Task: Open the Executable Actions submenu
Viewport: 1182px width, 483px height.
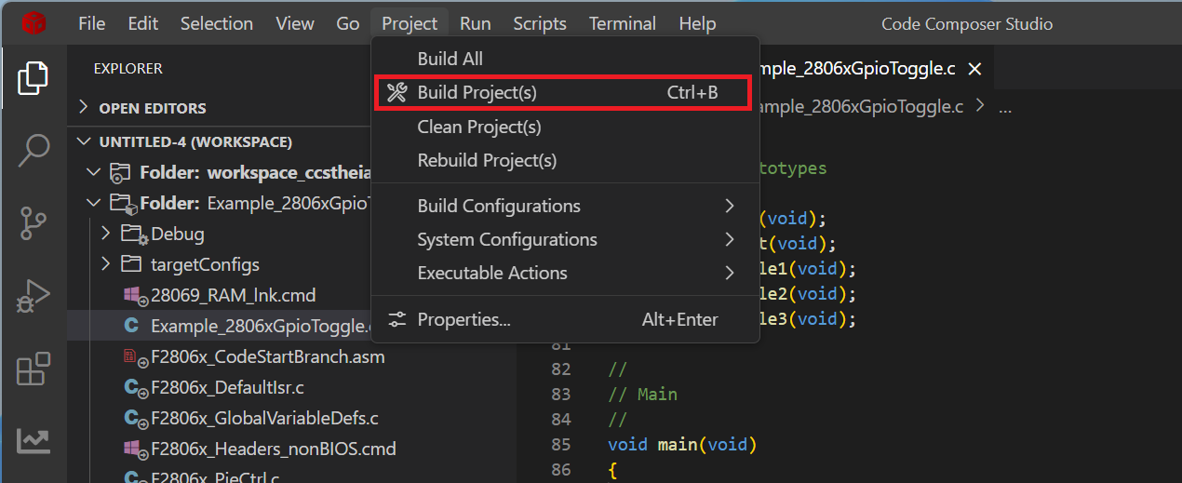Action: click(x=566, y=273)
